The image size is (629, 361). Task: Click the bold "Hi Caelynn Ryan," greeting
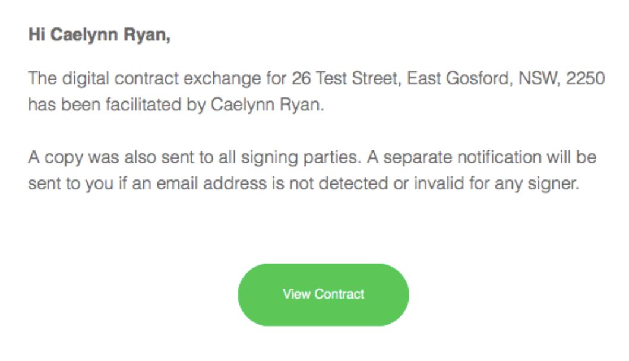tap(99, 35)
